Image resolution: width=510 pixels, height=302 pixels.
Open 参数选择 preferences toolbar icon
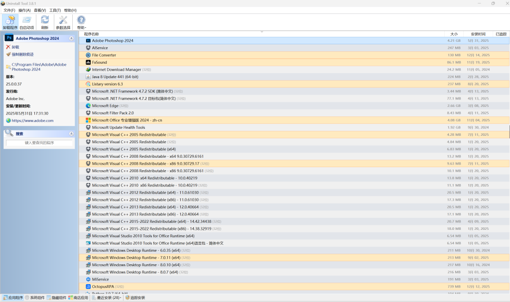[x=63, y=22]
